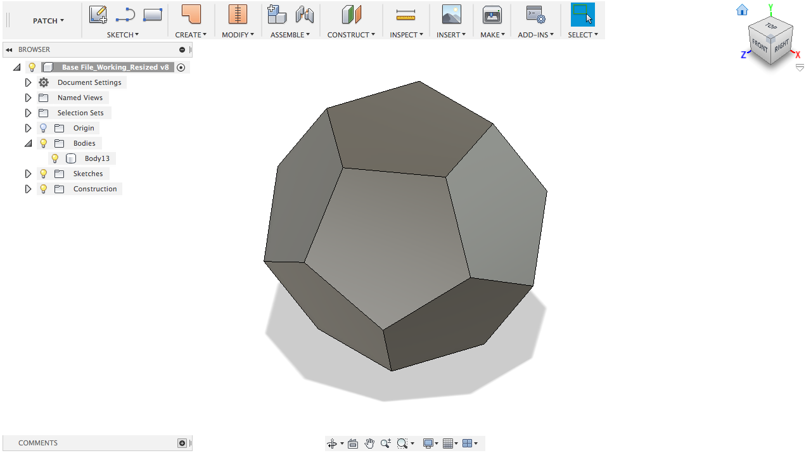
Task: Toggle Sketches folder visibility bulb
Action: point(44,174)
